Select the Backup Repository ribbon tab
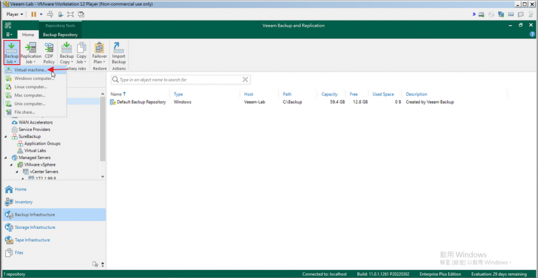The width and height of the screenshot is (538, 278). [x=60, y=35]
